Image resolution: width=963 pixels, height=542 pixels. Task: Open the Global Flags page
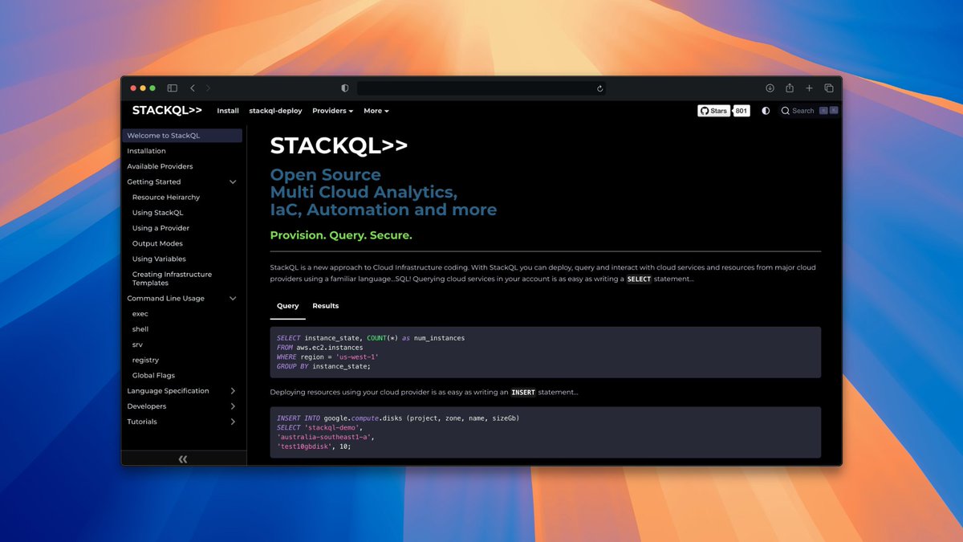[153, 376]
